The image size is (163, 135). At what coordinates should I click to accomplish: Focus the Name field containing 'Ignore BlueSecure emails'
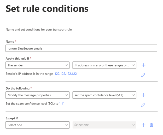tap(81, 48)
